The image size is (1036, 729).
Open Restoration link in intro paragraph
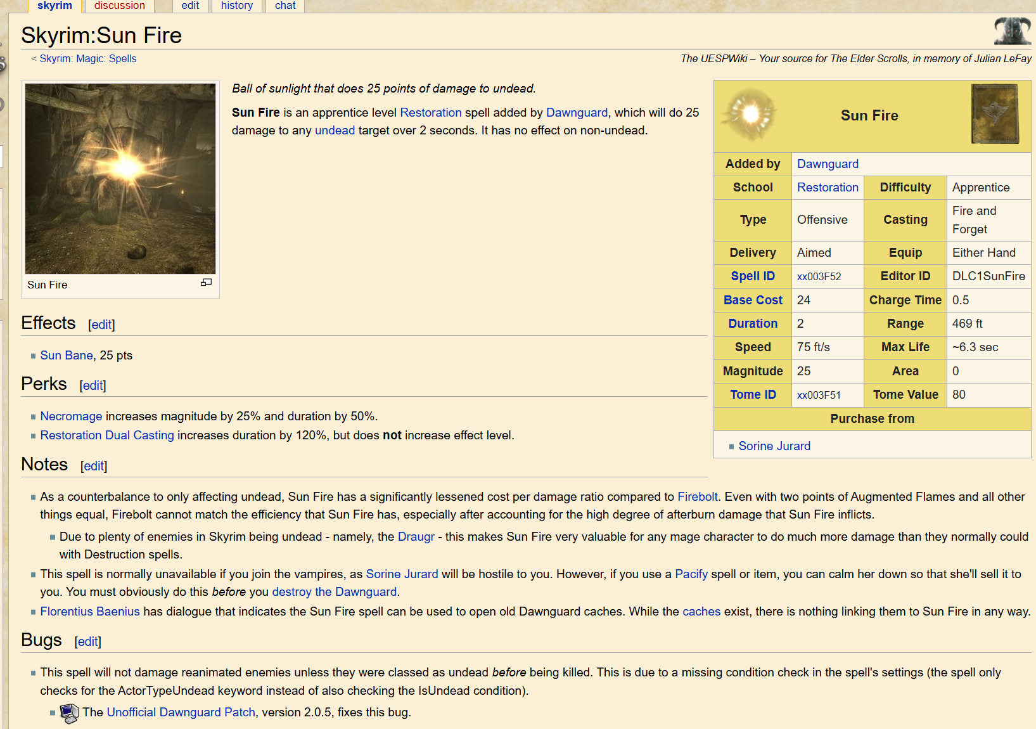point(431,113)
